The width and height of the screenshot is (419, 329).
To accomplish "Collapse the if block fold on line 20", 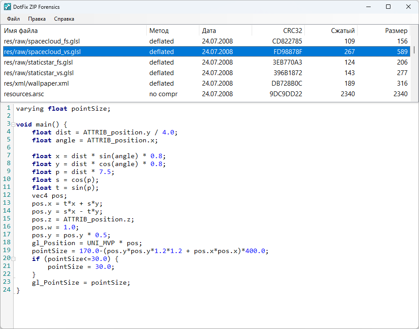I will click(13, 259).
